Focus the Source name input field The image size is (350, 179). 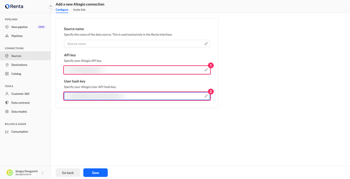coord(137,44)
